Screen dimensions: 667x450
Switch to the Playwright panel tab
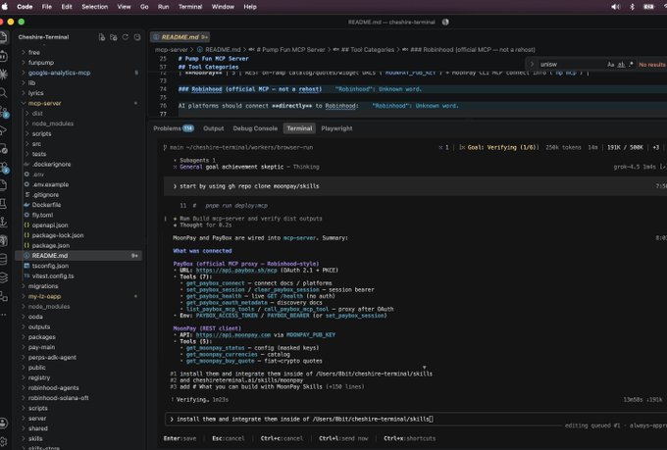pyautogui.click(x=336, y=128)
